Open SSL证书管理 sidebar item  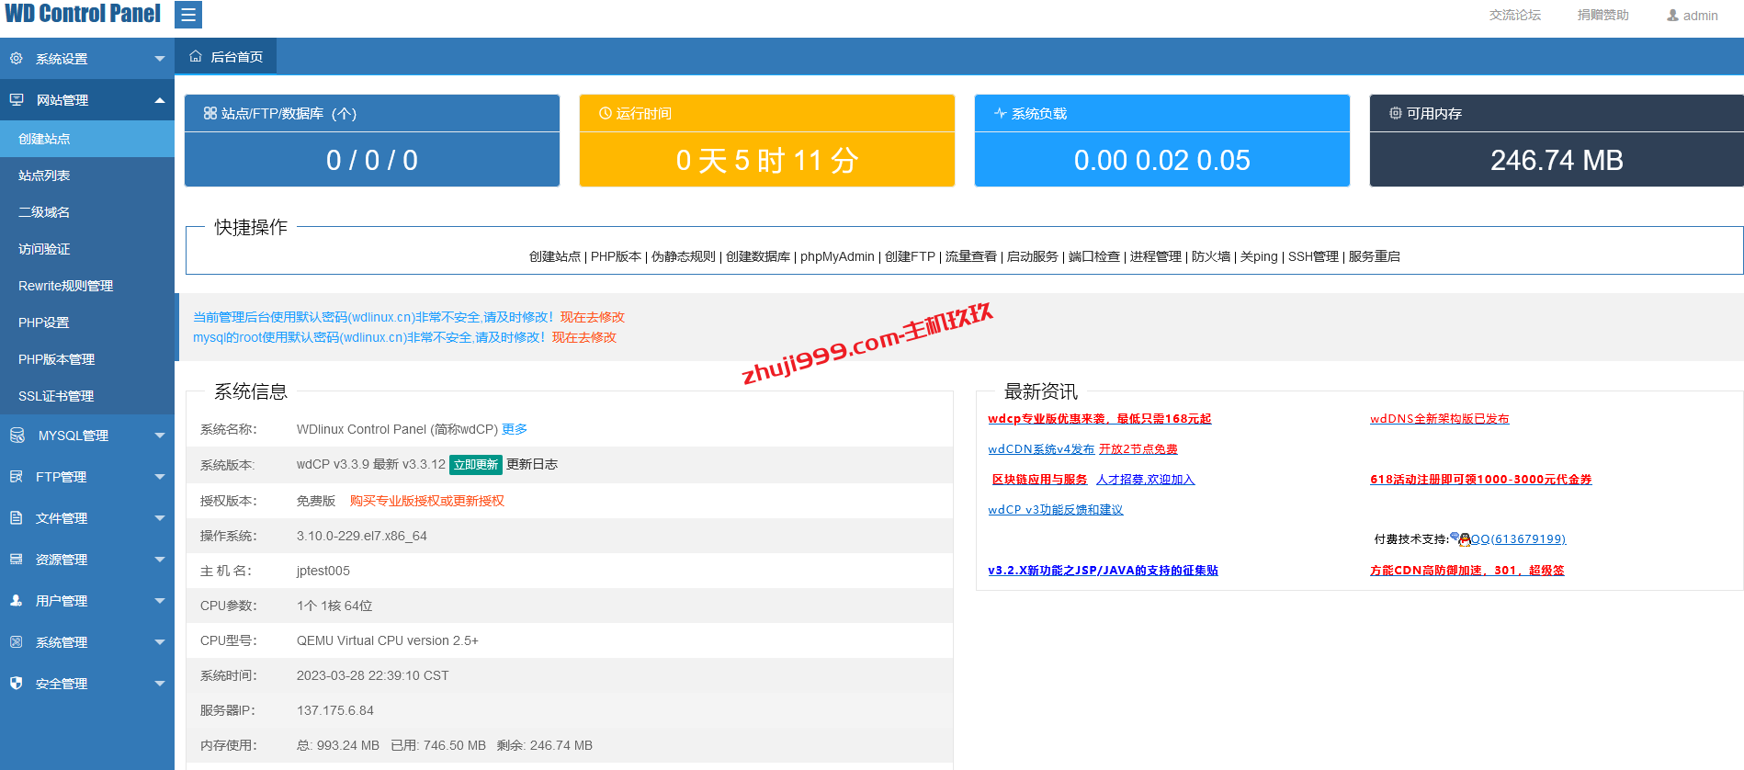(x=87, y=396)
